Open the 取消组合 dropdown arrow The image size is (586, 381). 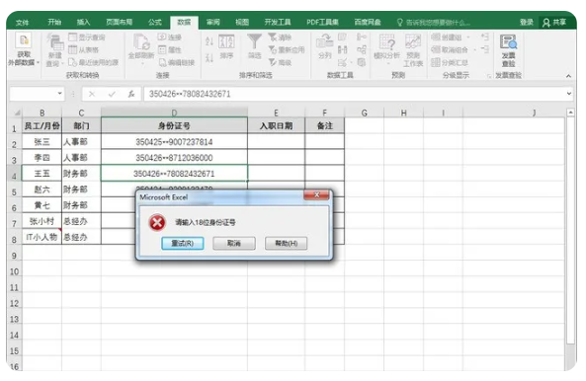coord(474,49)
